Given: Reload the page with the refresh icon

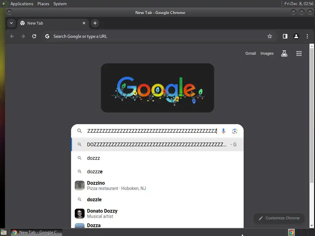Looking at the screenshot, I should (34, 36).
